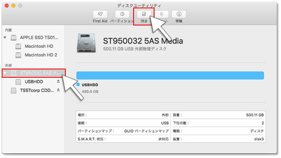This screenshot has width=281, height=158.
Task: Click the ST950032 5AS Media heading
Action: [143, 41]
